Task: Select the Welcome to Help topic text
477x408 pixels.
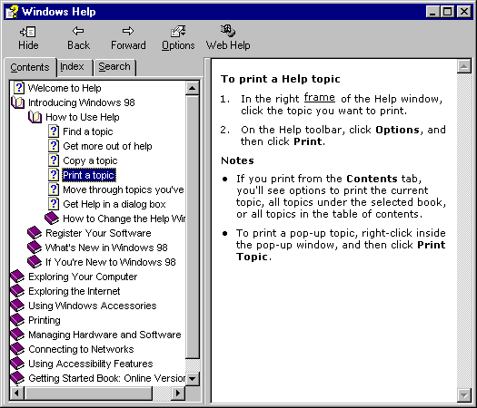Action: tap(65, 88)
